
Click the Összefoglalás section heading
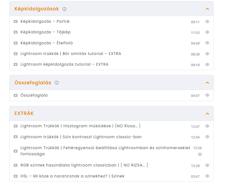pos(33,83)
